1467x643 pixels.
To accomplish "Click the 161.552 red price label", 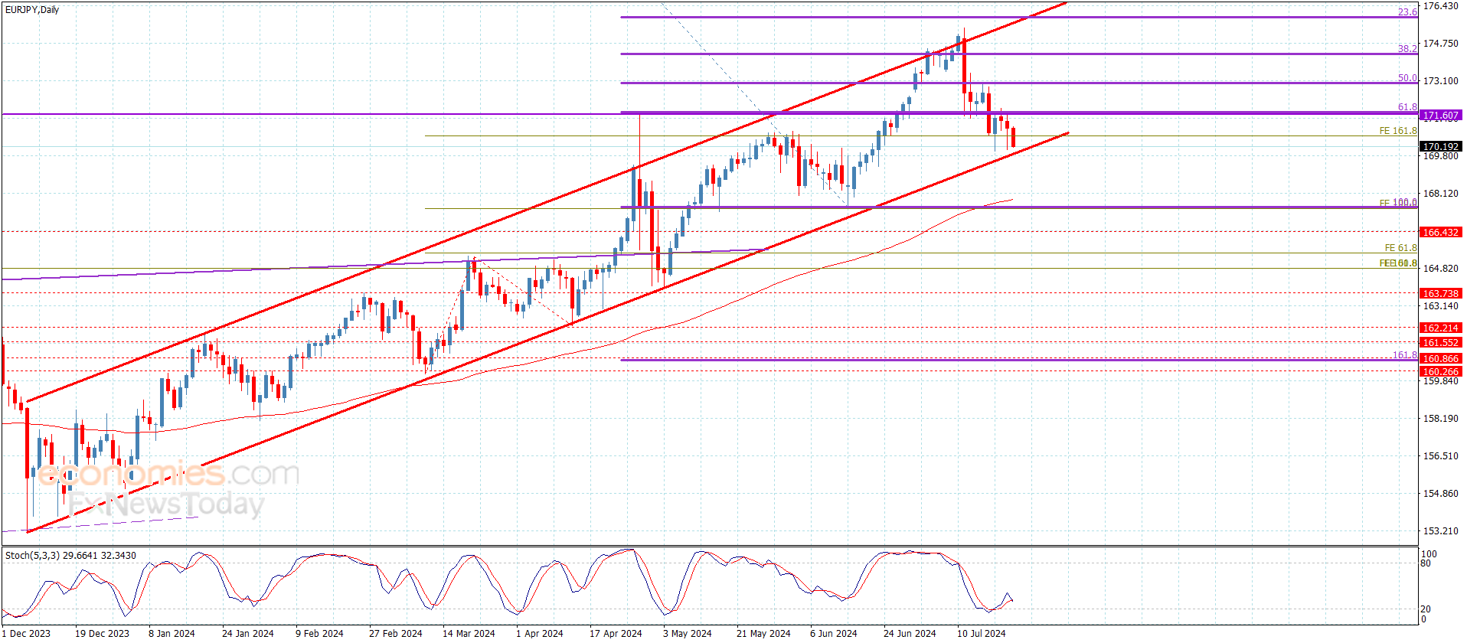I will pyautogui.click(x=1440, y=342).
